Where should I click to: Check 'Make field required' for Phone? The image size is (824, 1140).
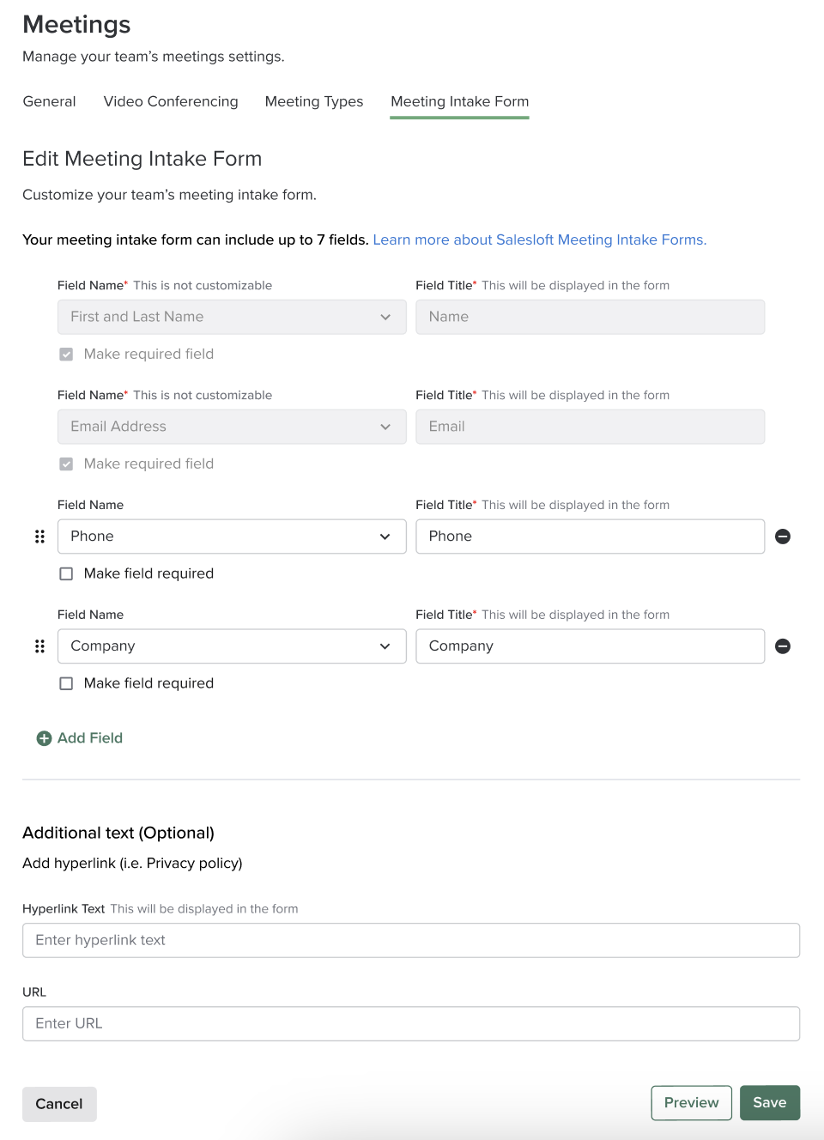(x=66, y=573)
